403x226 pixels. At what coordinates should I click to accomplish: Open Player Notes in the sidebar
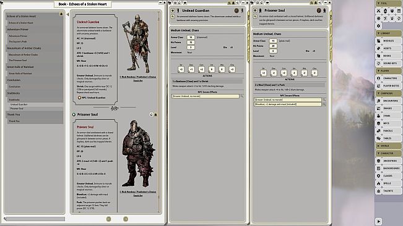point(388,86)
